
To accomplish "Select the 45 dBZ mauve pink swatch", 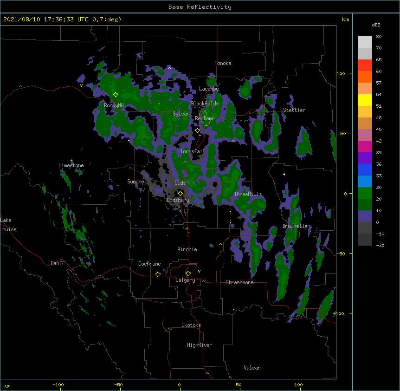I will coord(365,135).
